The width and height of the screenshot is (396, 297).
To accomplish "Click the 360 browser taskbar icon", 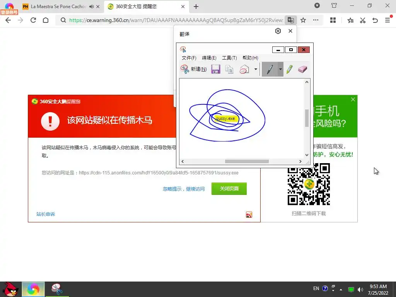I will (33, 289).
